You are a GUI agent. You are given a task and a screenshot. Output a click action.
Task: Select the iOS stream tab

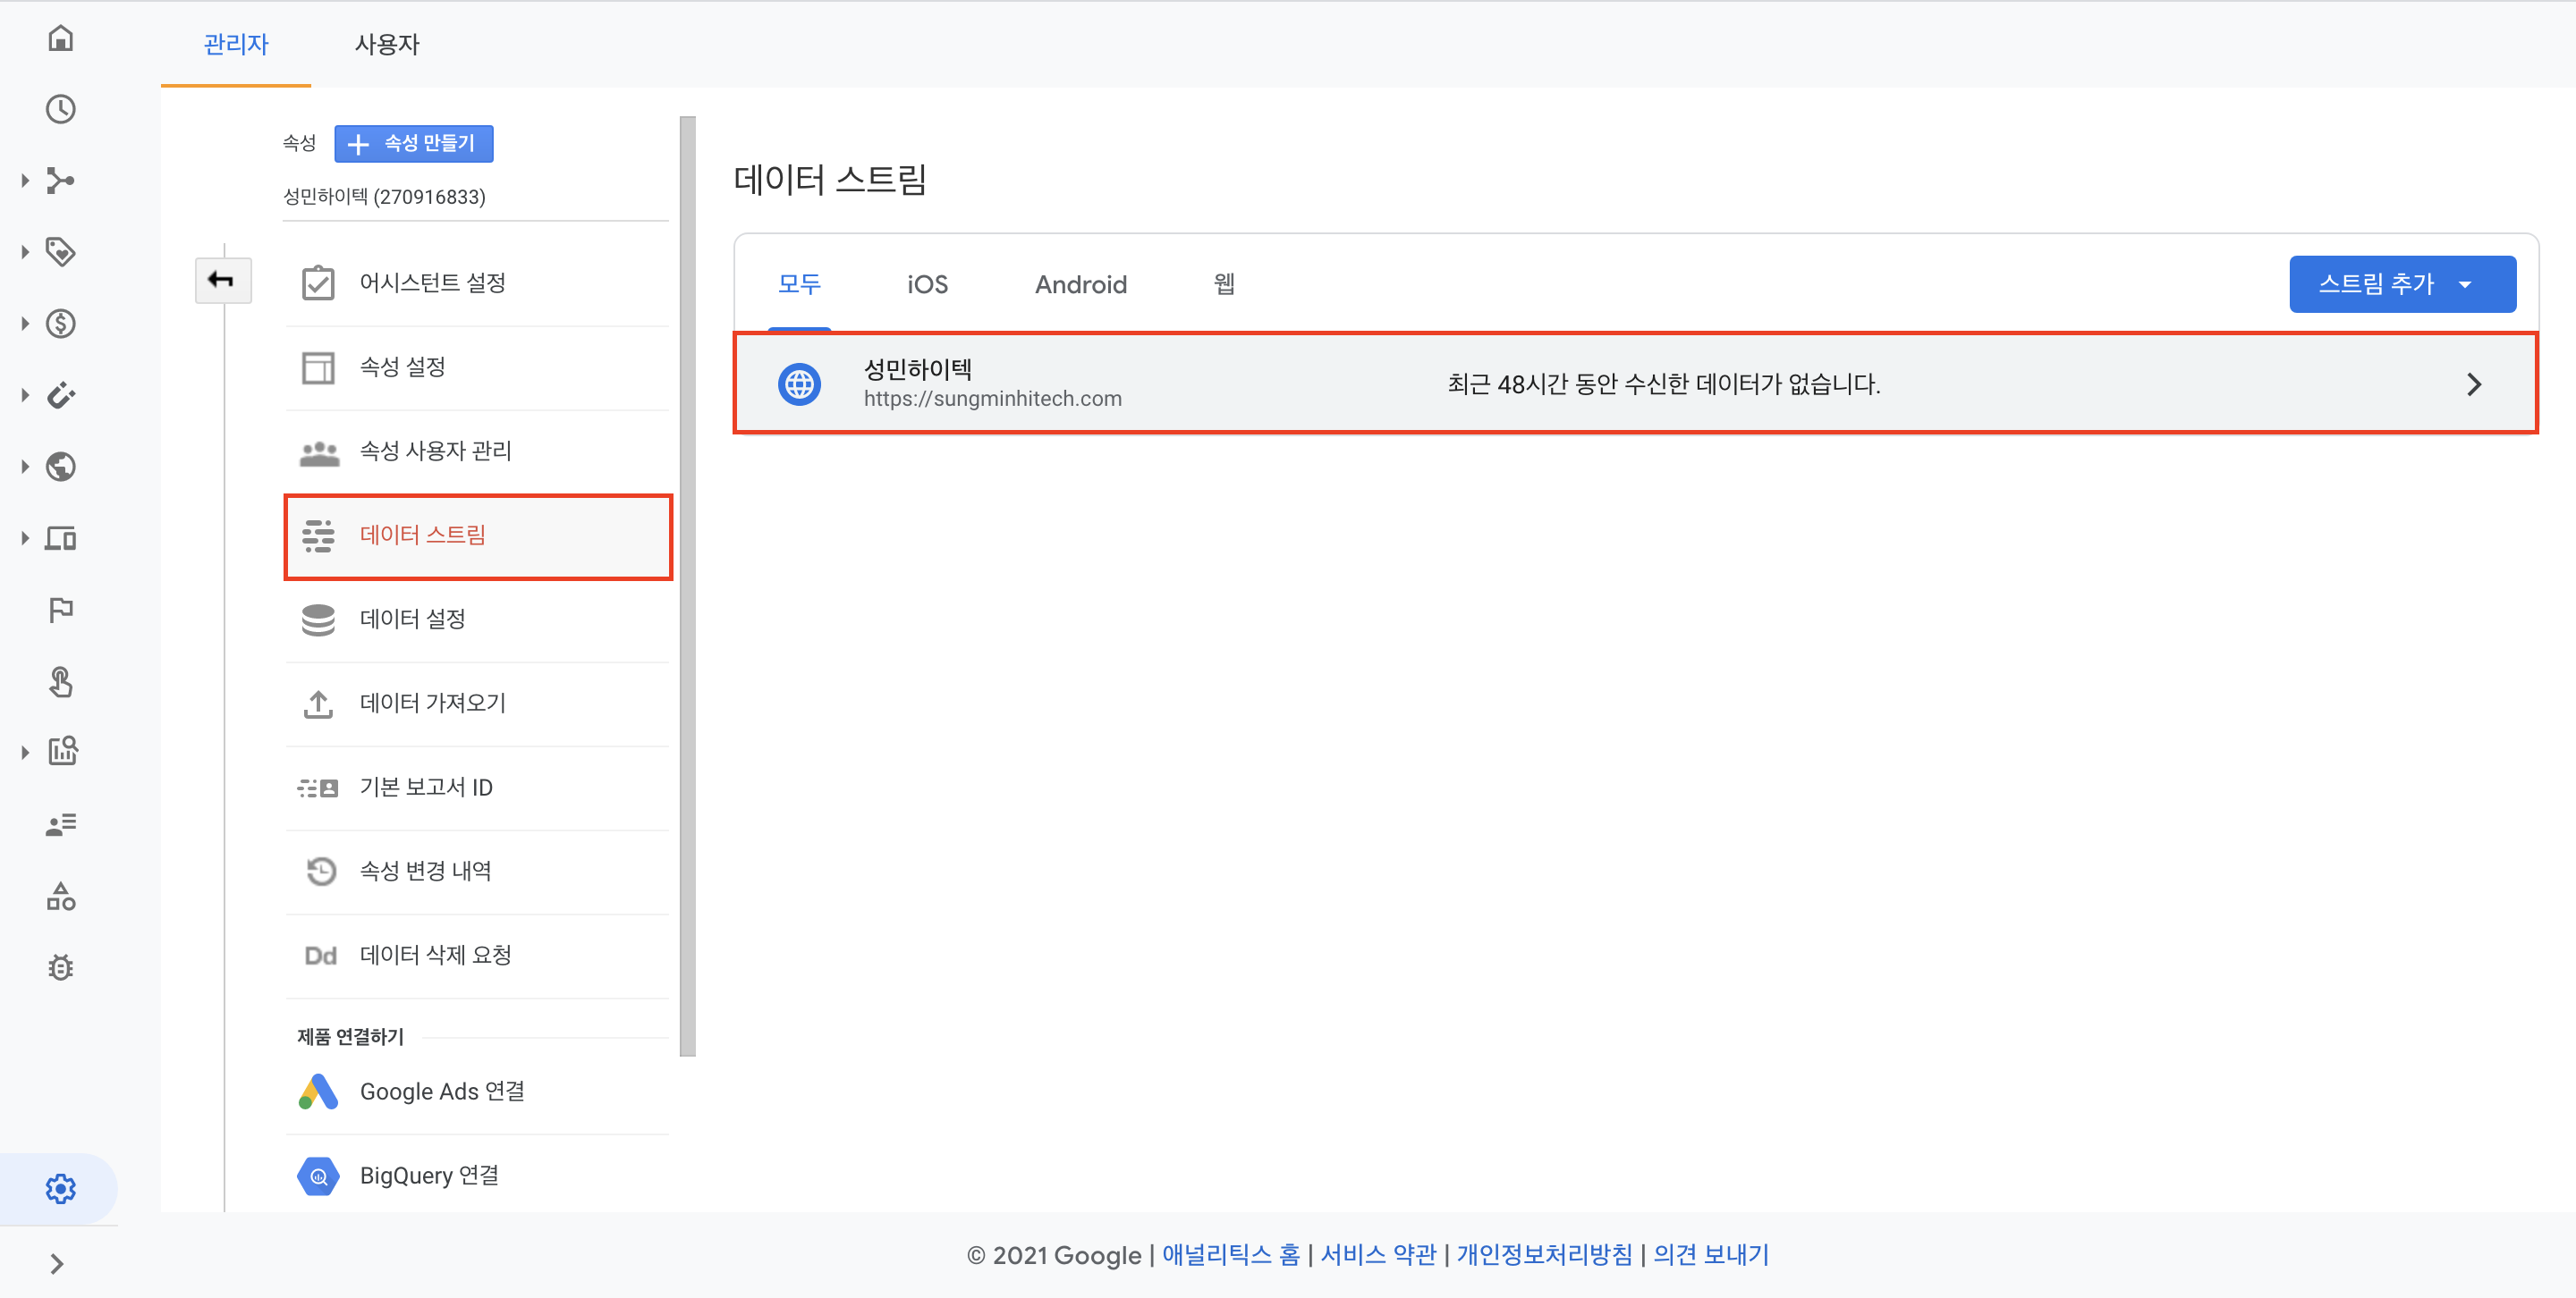[926, 285]
